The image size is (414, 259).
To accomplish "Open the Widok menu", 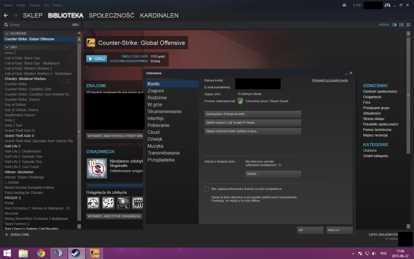I will tap(21, 5).
